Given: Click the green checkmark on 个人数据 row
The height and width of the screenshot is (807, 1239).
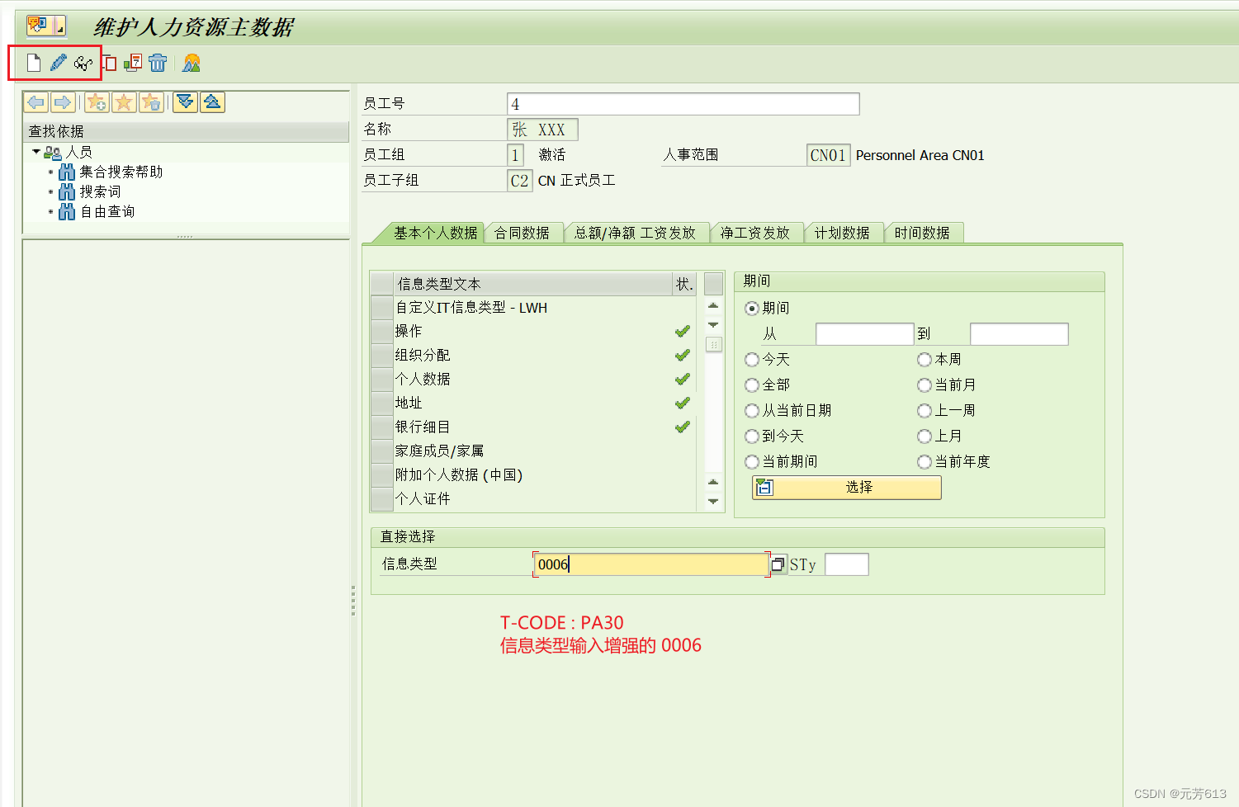Looking at the screenshot, I should click(683, 380).
